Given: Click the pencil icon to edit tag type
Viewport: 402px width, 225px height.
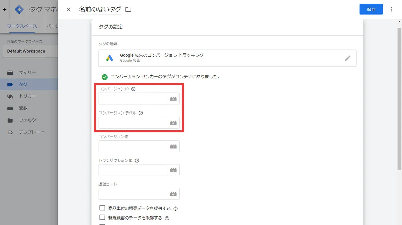Looking at the screenshot, I should click(x=348, y=58).
